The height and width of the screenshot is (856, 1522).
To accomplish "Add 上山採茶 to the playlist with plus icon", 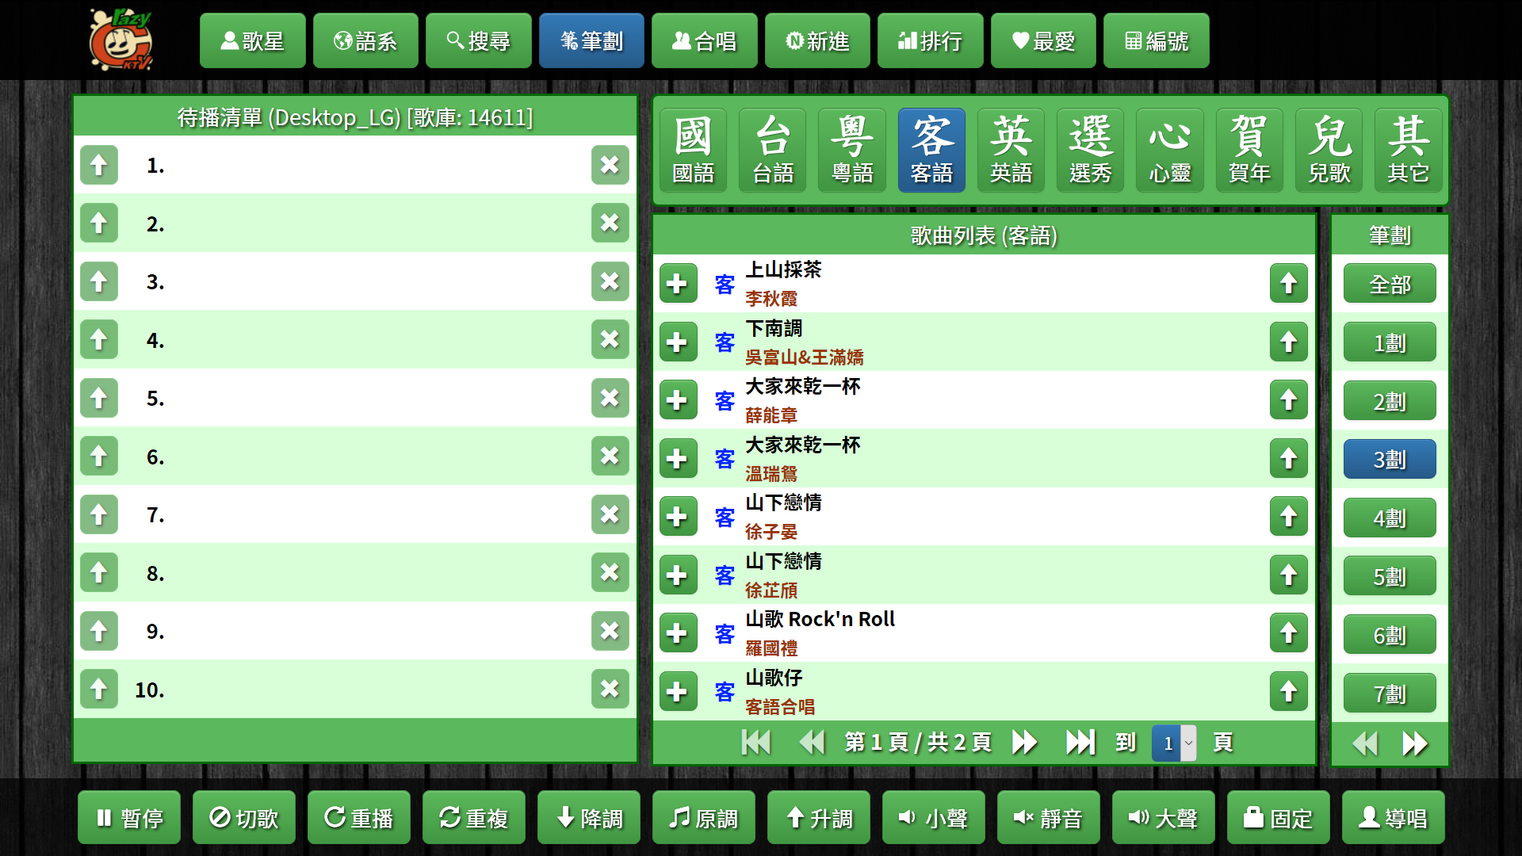I will tap(678, 284).
